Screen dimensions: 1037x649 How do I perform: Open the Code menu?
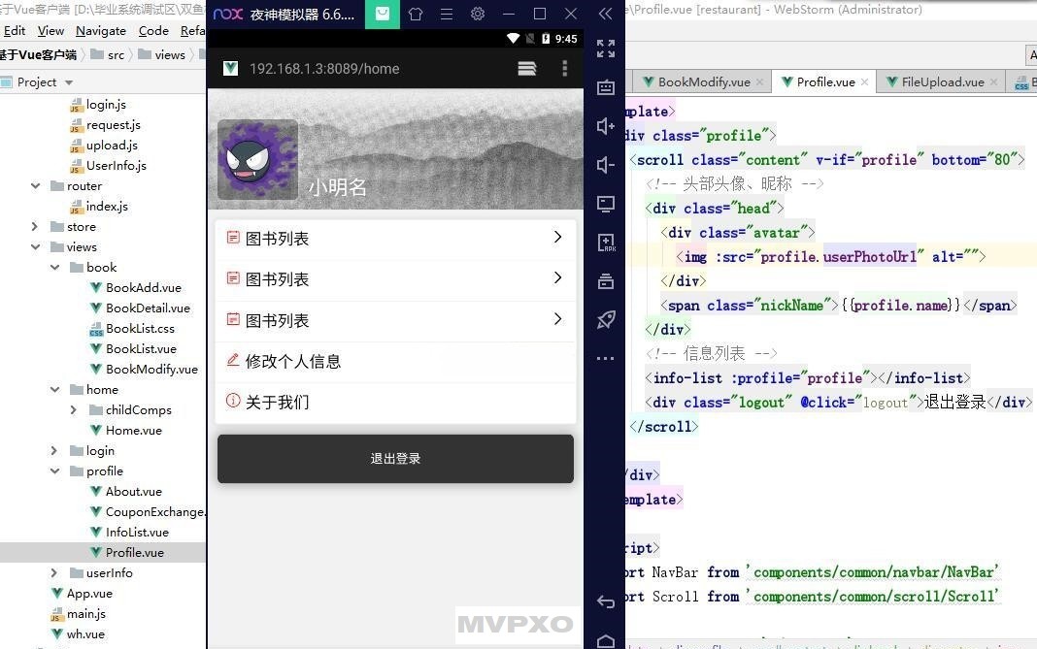click(153, 30)
